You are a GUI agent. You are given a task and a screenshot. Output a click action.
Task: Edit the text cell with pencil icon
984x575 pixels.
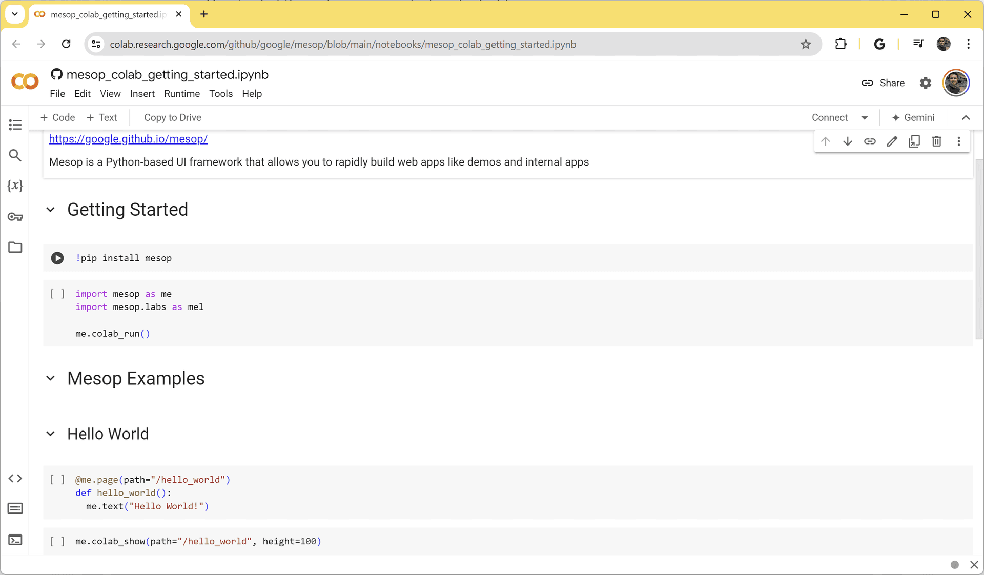[892, 141]
